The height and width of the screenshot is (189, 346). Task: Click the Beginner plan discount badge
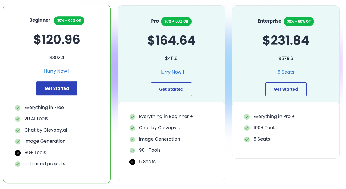[x=69, y=21]
